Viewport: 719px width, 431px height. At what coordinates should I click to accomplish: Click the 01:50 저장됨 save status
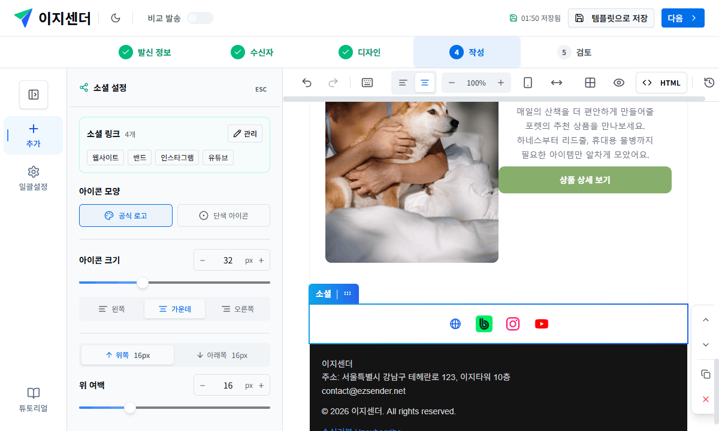[535, 18]
